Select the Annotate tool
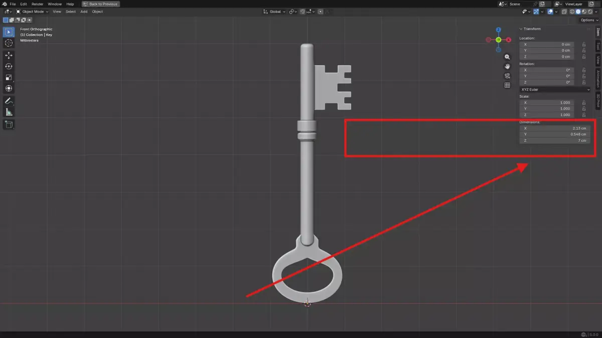The height and width of the screenshot is (338, 602). [9, 101]
